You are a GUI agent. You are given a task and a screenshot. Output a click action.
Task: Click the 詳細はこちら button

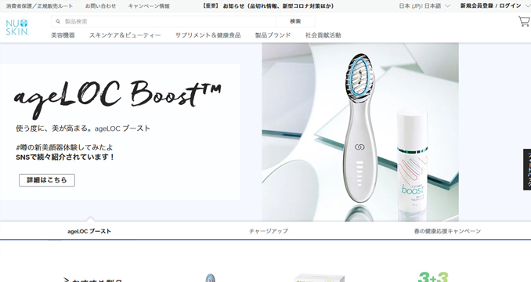(47, 180)
